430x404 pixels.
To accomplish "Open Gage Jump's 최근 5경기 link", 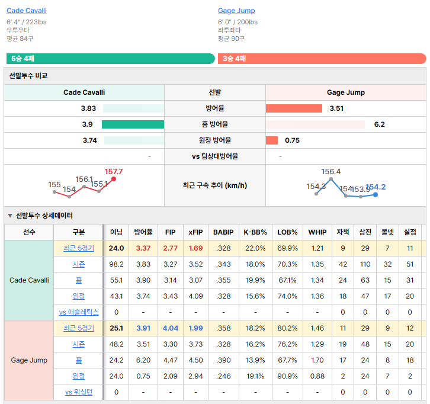I will (79, 328).
